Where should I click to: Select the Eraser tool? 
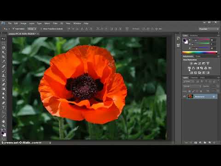3,84
